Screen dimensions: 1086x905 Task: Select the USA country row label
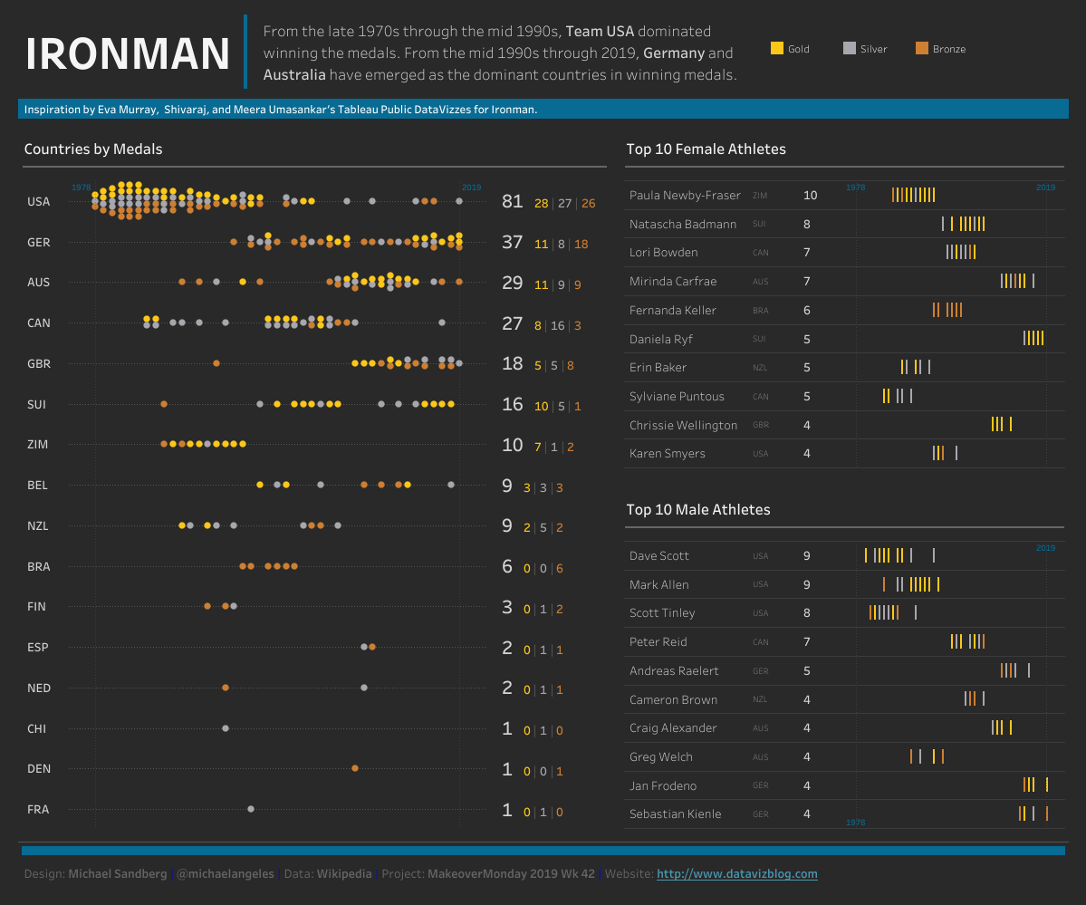(39, 201)
